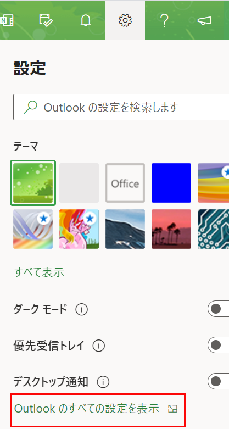Viewport: 229px width, 429px height.
Task: Click the info icon beside ダーク モード
Action: point(81,310)
